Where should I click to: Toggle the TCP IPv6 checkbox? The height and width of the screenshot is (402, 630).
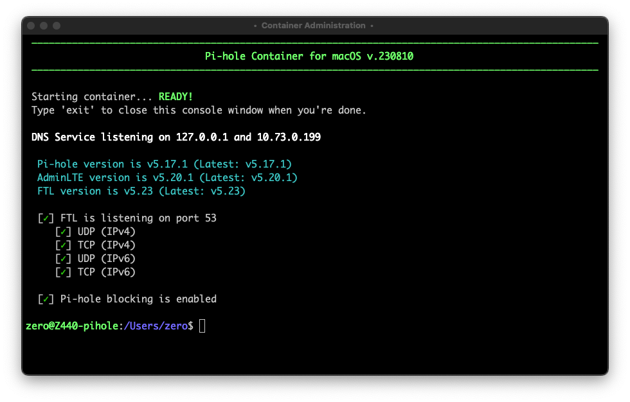point(63,272)
